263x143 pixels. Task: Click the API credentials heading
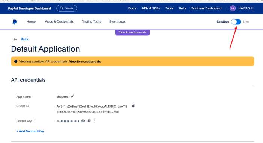click(x=28, y=80)
